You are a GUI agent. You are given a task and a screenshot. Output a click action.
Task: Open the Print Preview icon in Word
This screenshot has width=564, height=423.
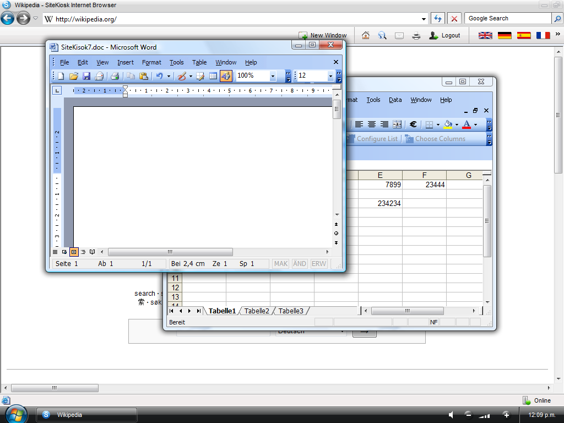(x=99, y=75)
